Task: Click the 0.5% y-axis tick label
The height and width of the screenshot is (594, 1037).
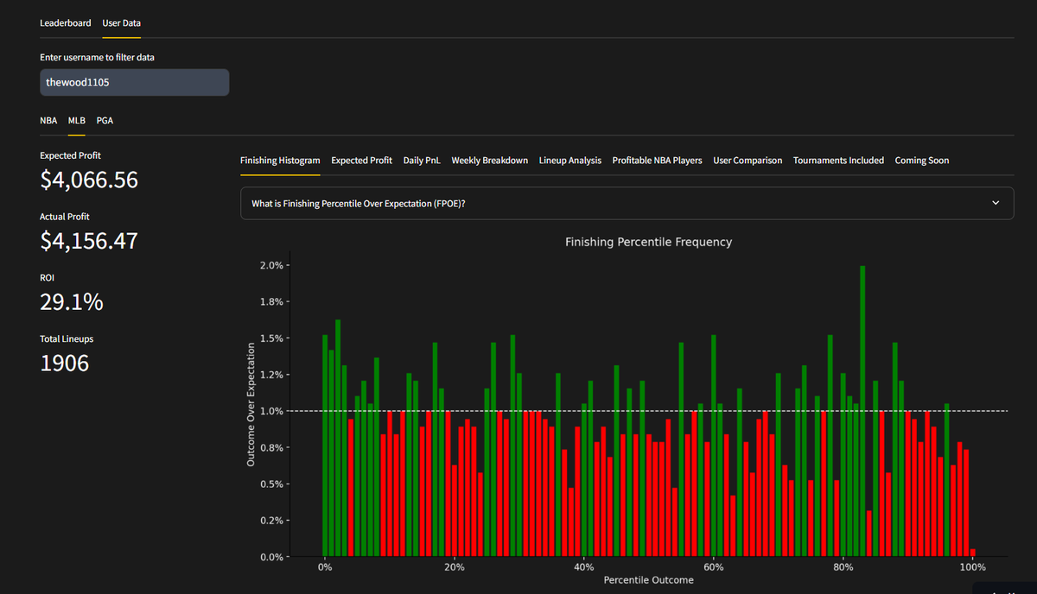Action: point(271,483)
